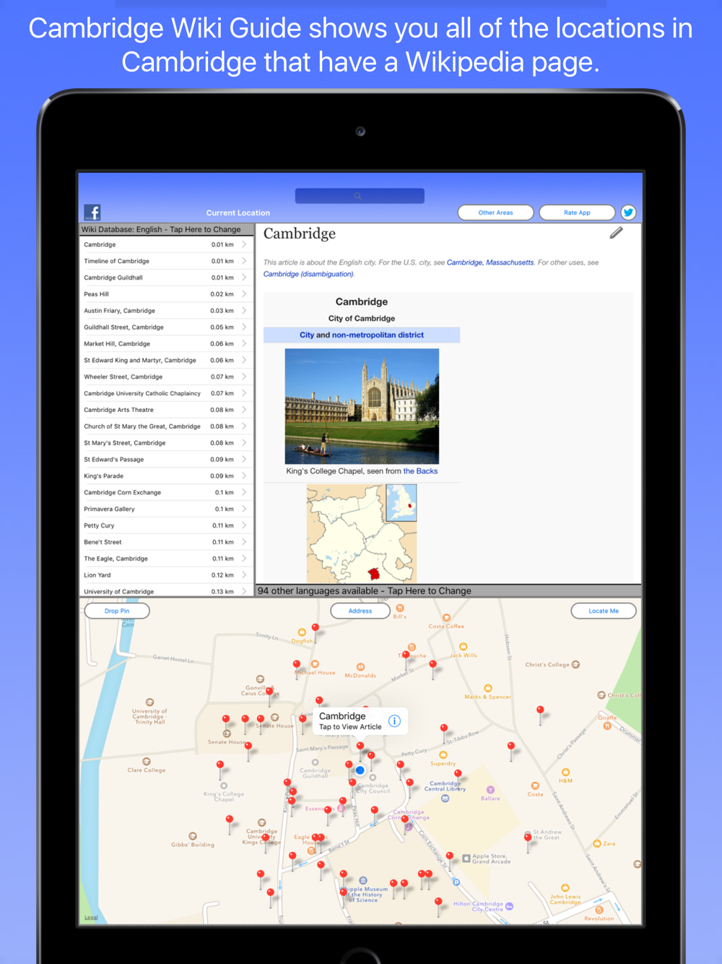Select the John Lewis Cambridge marker
Viewport: 722px width, 964px height.
(x=565, y=888)
